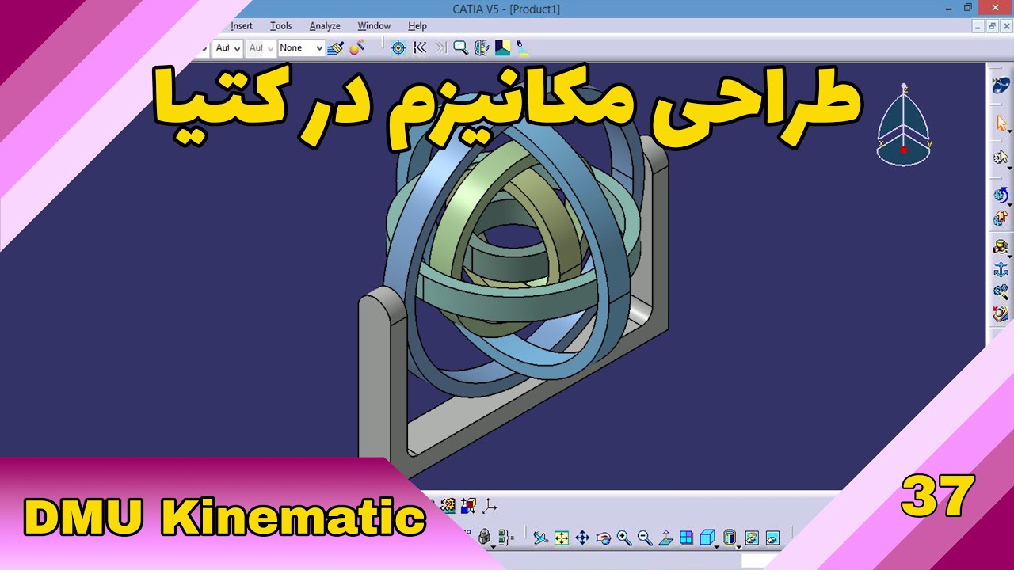Click the padlock icon in bottom toolbar
Viewport: 1014px width, 570px height.
click(485, 537)
